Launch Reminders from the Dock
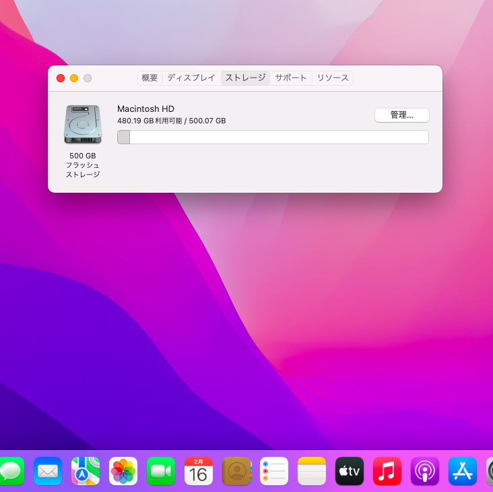 point(274,471)
